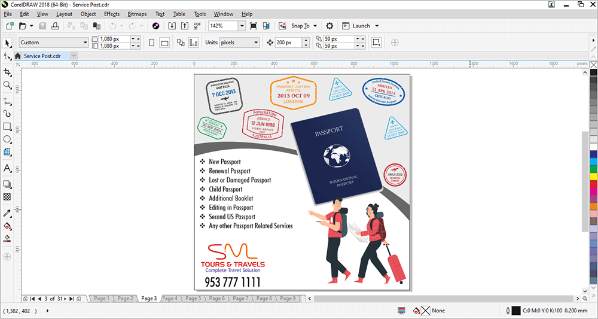Select the Drop Shadow tool

(x=7, y=184)
